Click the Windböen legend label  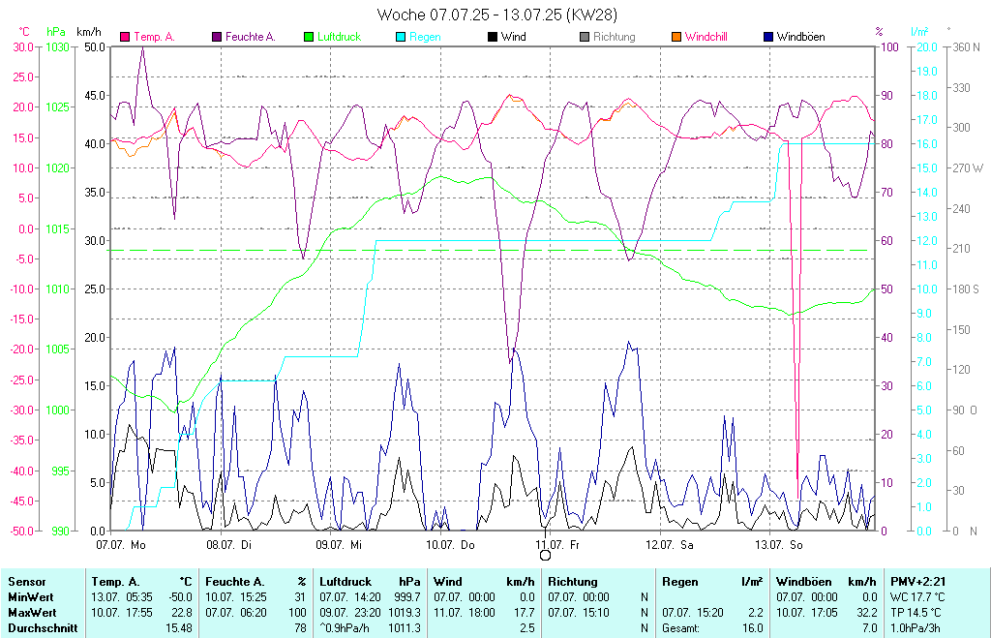[x=800, y=37]
